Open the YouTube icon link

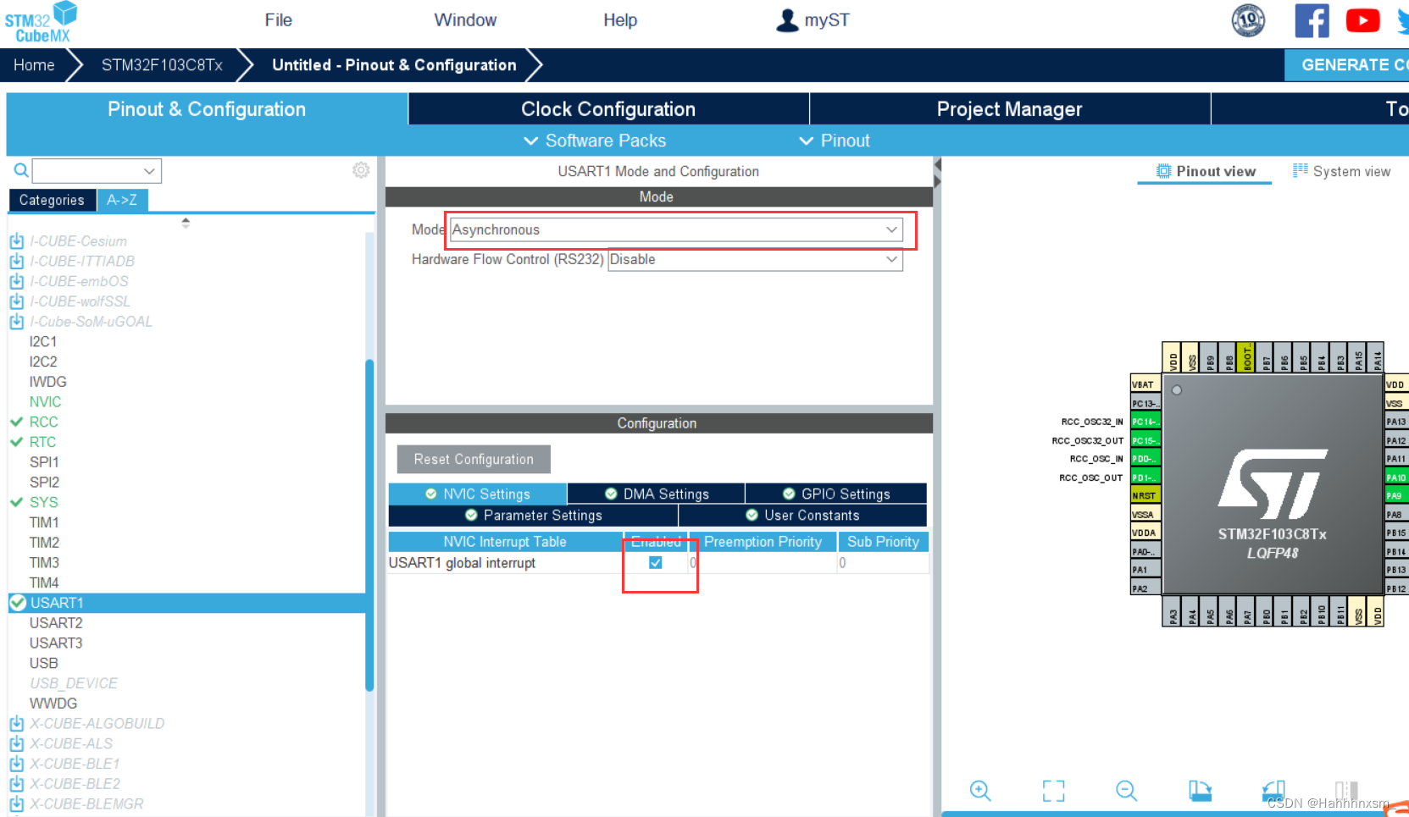coord(1362,20)
